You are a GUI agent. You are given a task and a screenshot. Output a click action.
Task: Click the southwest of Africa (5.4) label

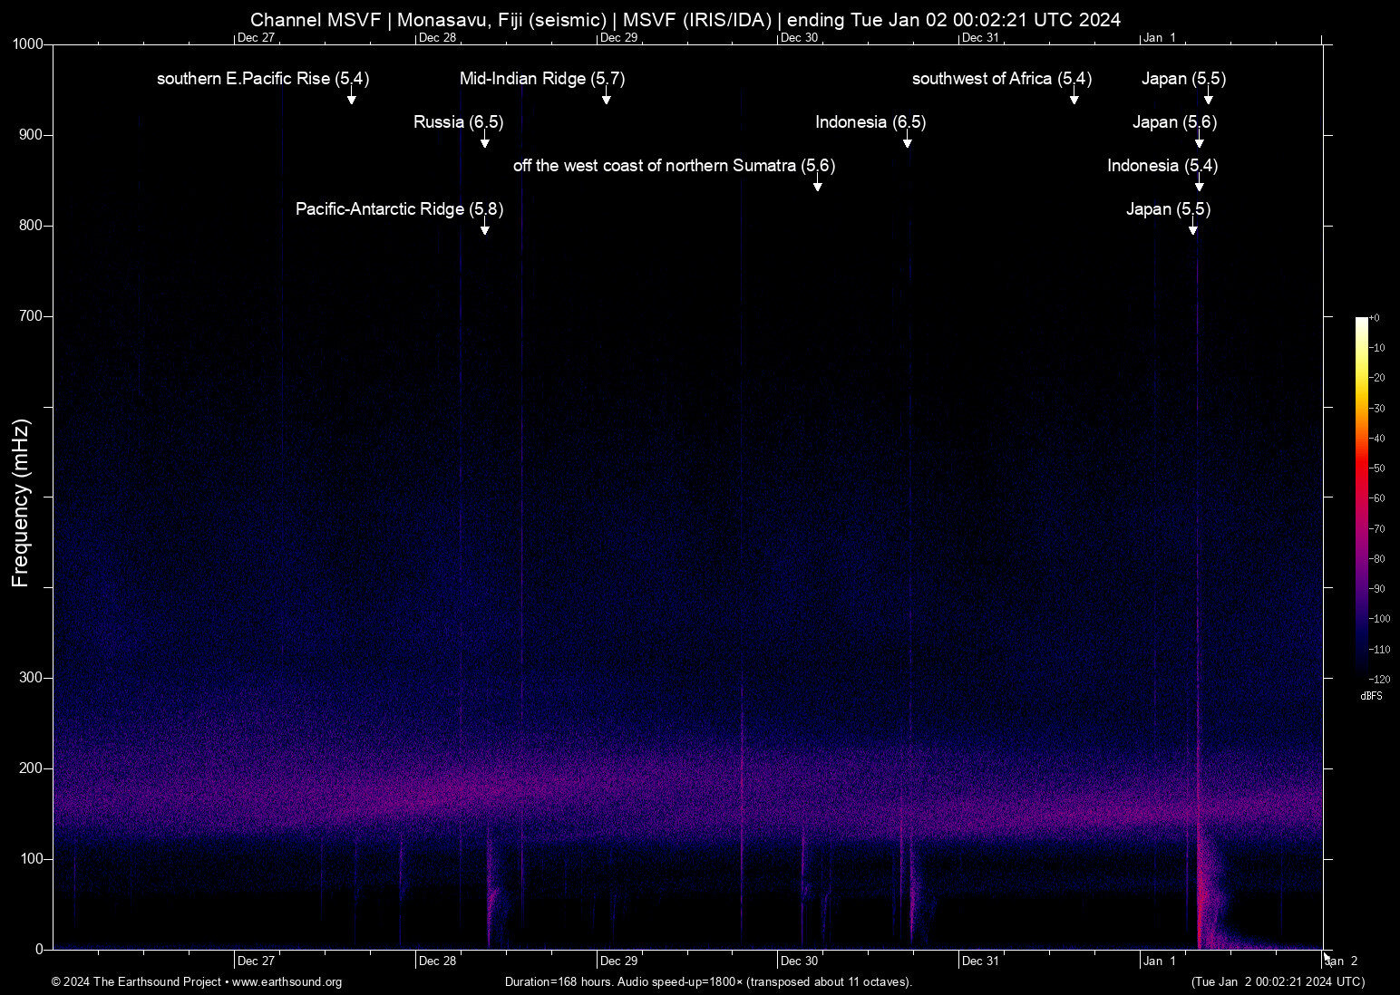tap(1002, 79)
